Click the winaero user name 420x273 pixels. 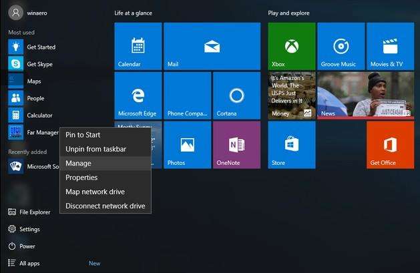(37, 13)
